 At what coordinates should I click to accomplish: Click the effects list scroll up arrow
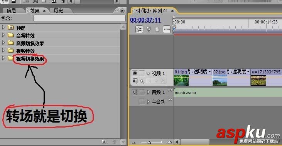coord(123,27)
